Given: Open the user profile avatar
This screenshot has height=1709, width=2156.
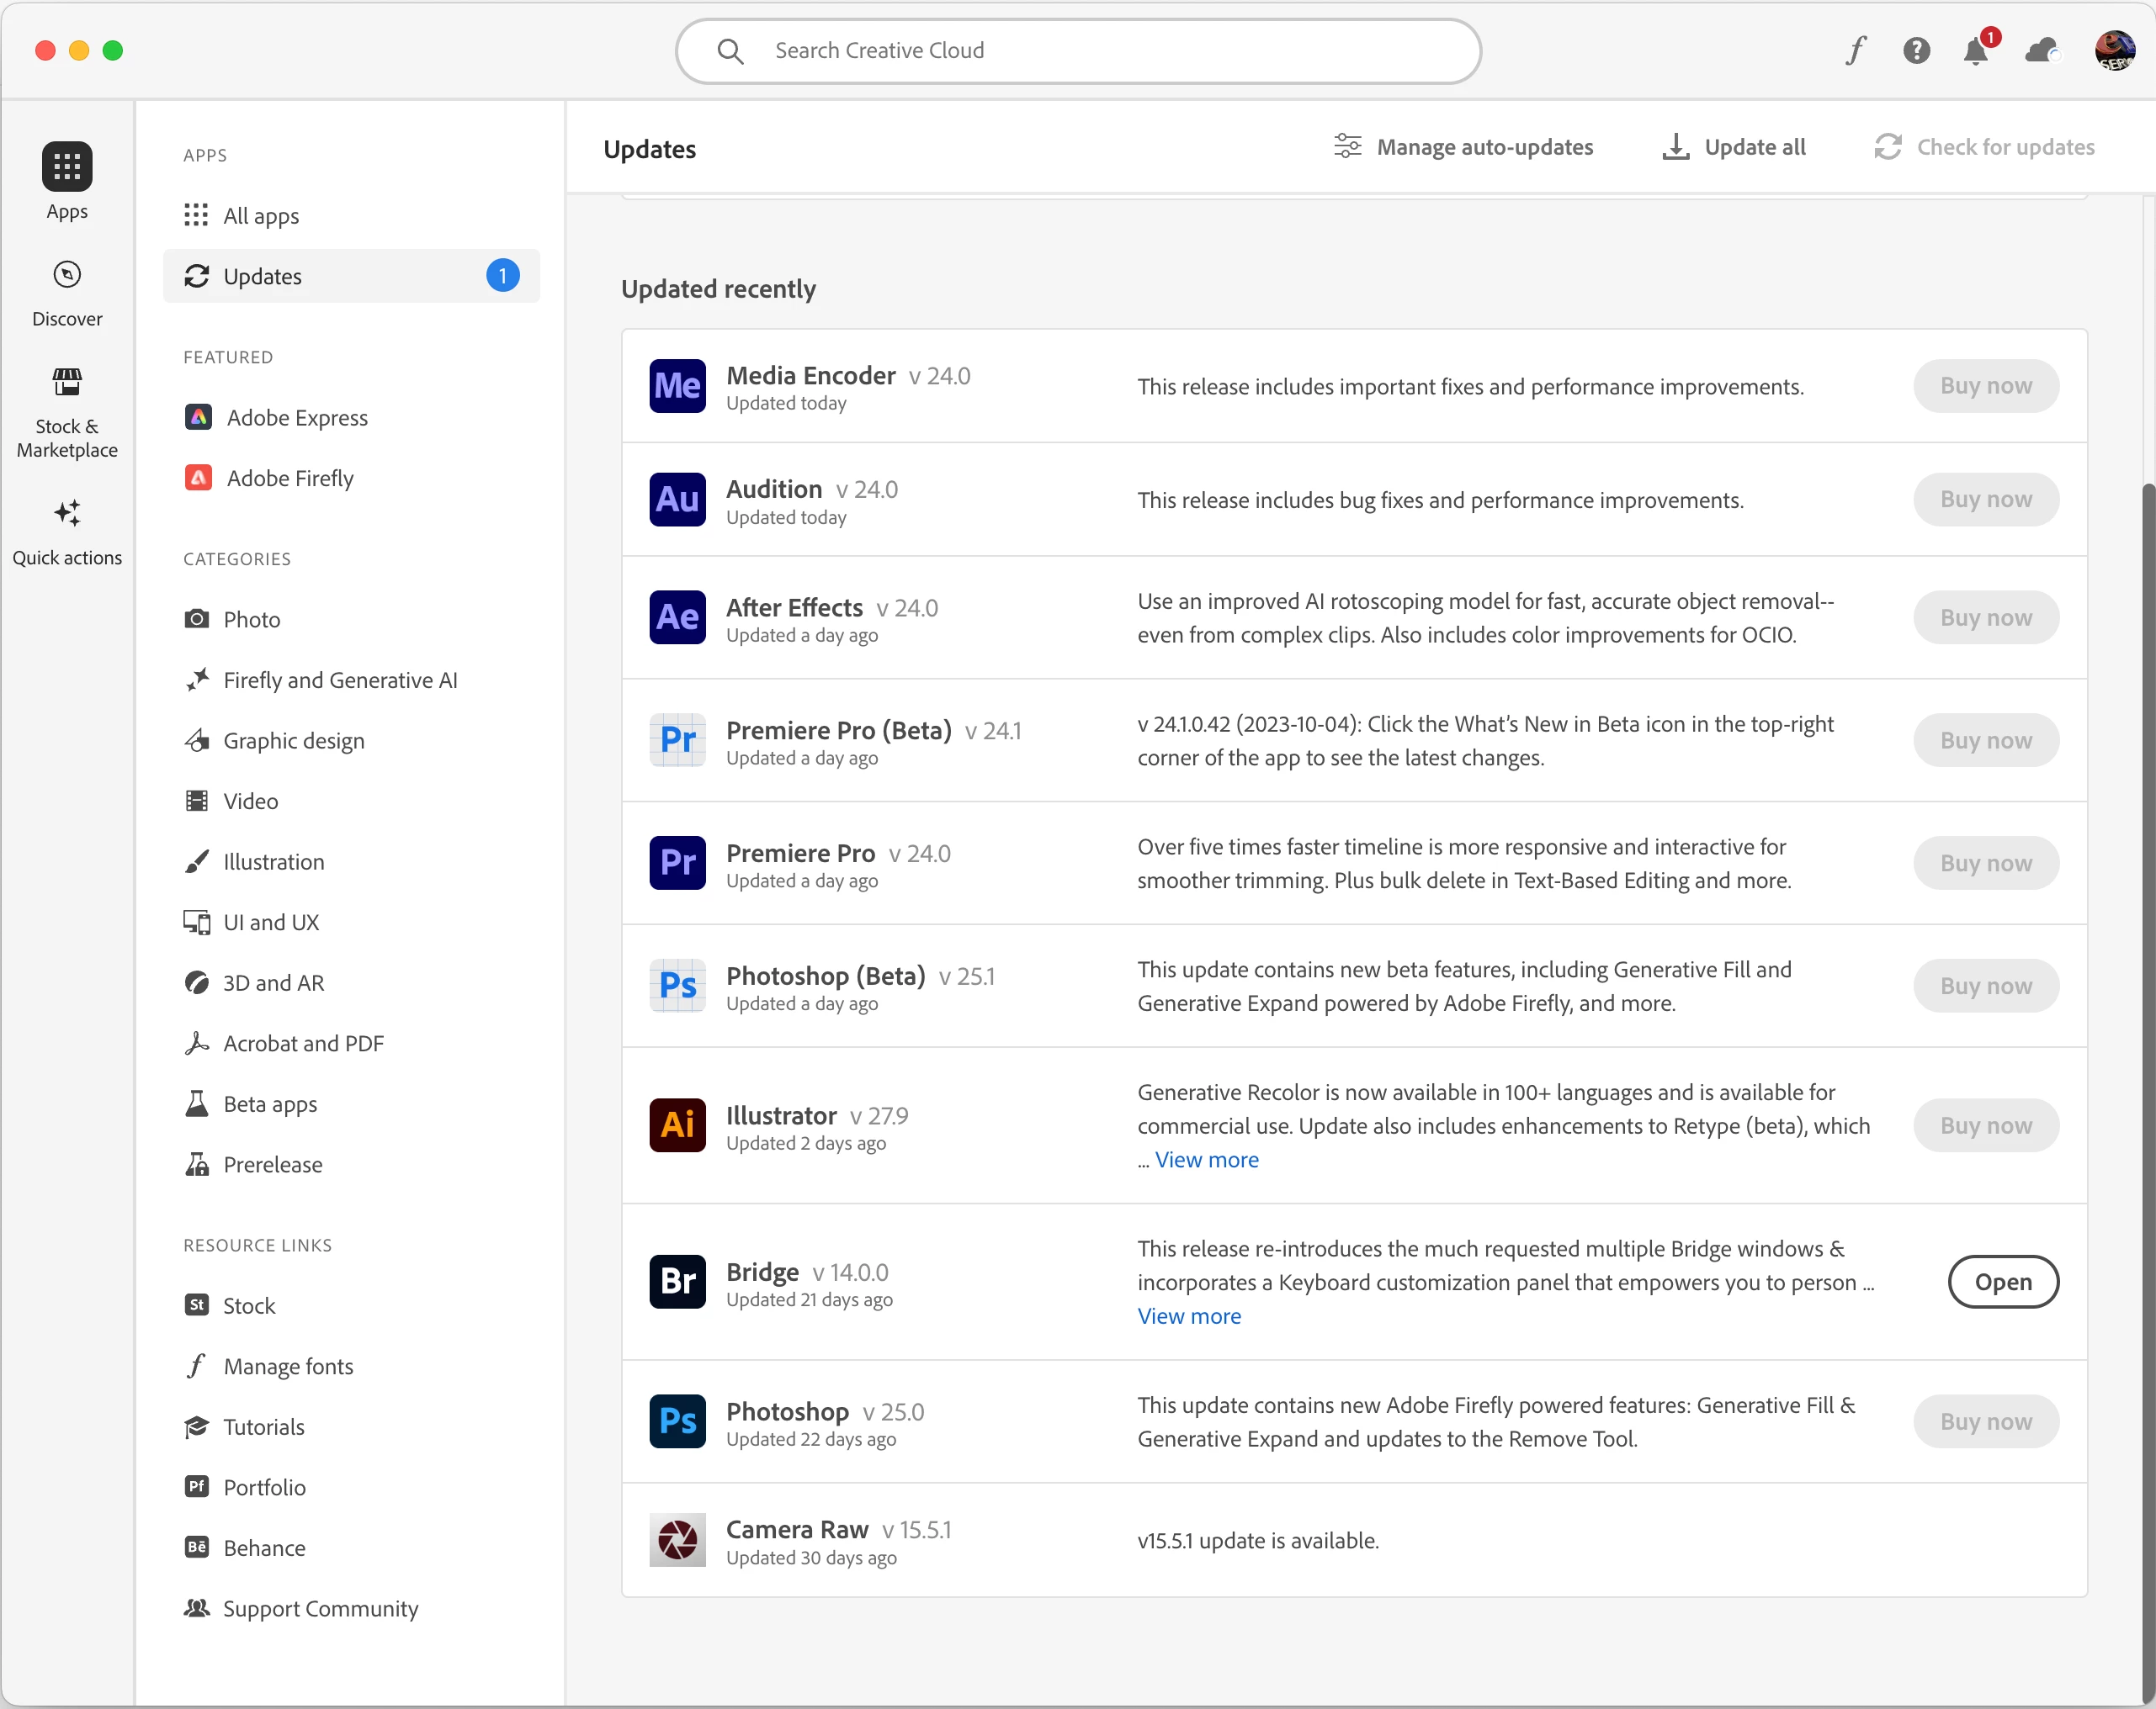Looking at the screenshot, I should point(2114,50).
